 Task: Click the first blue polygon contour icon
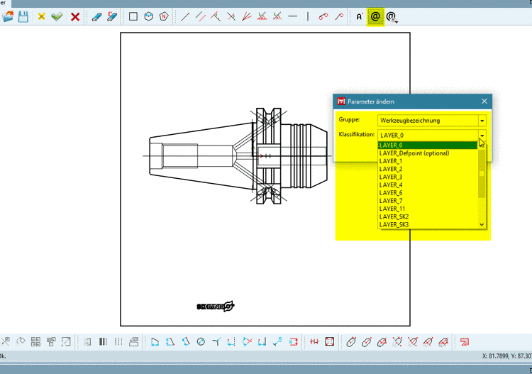155,342
